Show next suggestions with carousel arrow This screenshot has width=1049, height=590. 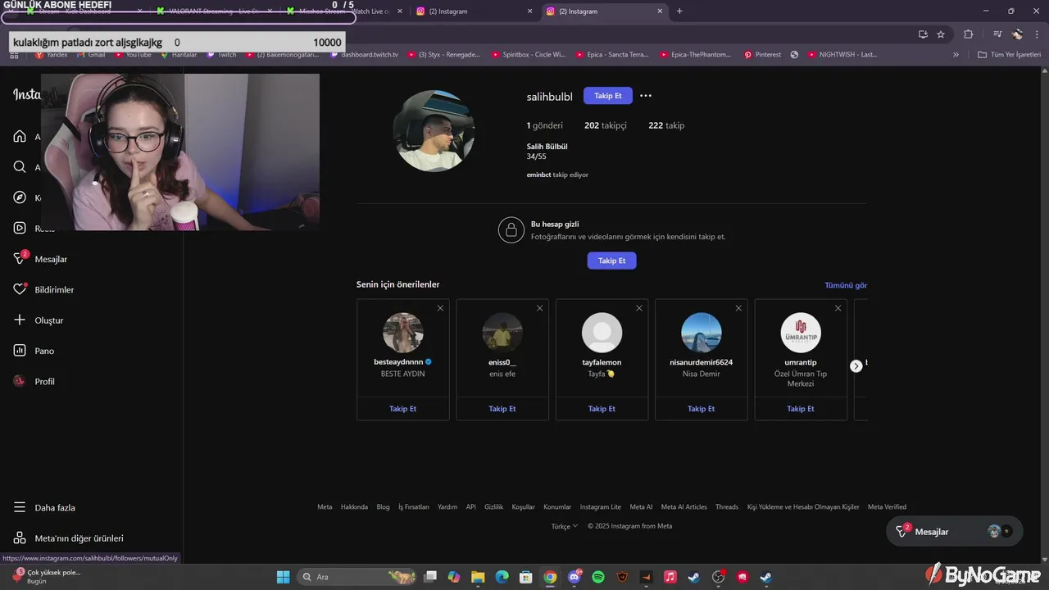856,366
